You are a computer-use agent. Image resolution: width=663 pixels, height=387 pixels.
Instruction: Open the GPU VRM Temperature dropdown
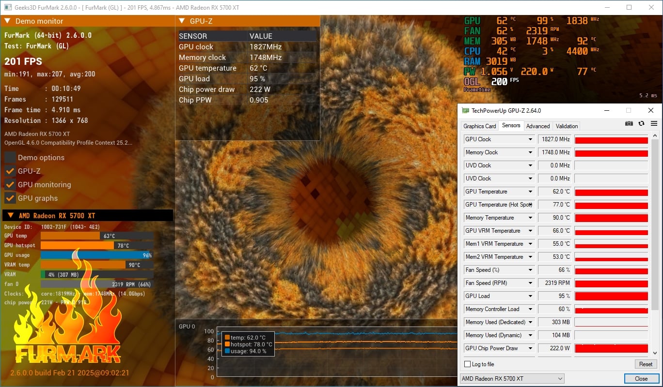click(x=530, y=231)
